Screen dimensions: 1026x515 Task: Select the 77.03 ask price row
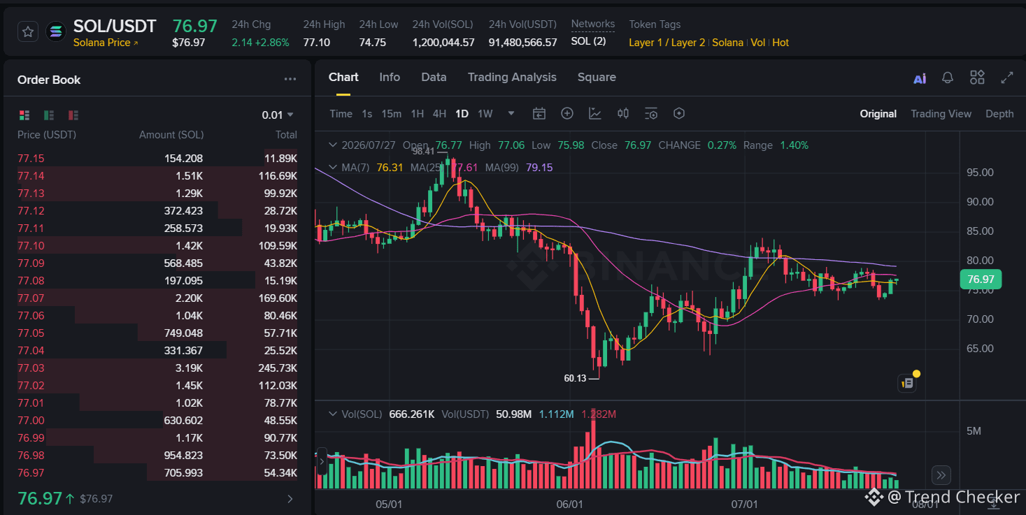pyautogui.click(x=157, y=368)
